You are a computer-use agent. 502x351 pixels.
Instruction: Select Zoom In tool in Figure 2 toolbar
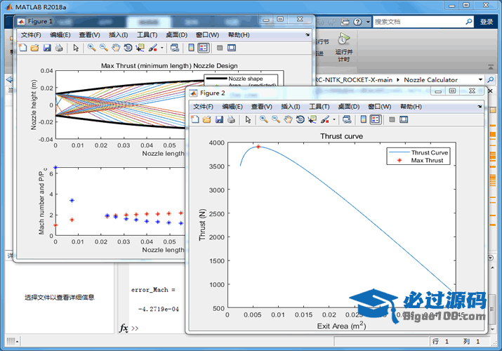pos(264,119)
